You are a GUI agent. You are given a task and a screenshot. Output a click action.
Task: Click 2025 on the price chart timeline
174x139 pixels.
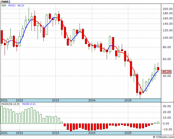click(128, 100)
